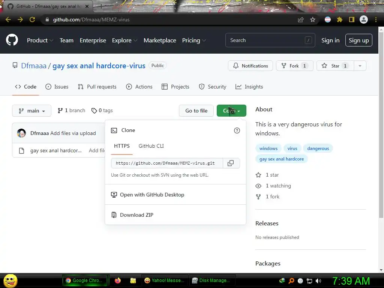Open the browser extensions puzzle icon
384x288 pixels.
pos(339,19)
